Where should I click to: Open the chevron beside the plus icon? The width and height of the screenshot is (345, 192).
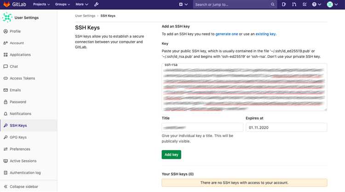pos(186,5)
